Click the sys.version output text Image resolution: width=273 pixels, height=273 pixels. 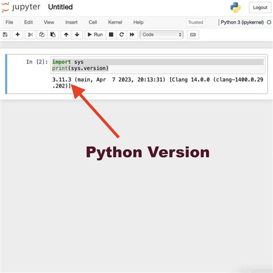tap(158, 83)
